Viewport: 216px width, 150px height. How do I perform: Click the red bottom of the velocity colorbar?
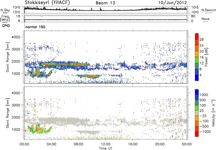(x=197, y=134)
